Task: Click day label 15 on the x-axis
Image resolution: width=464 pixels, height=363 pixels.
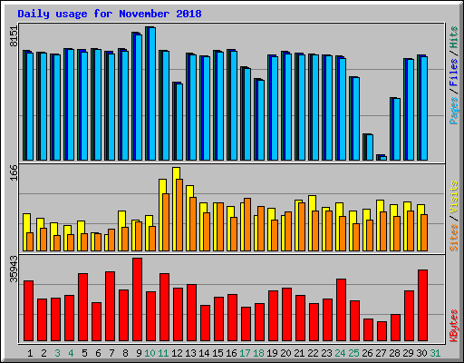Action: pyautogui.click(x=217, y=353)
